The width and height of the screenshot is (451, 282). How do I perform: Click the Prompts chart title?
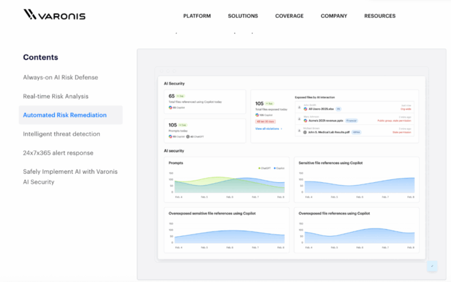pyautogui.click(x=176, y=163)
